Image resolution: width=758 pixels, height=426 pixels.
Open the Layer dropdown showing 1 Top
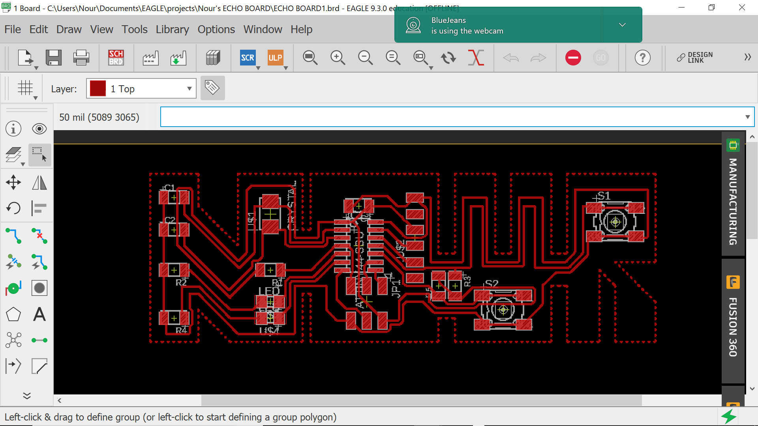point(141,88)
